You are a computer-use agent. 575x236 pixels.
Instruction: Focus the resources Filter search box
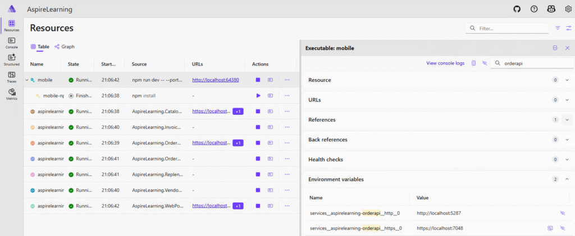[x=507, y=28]
